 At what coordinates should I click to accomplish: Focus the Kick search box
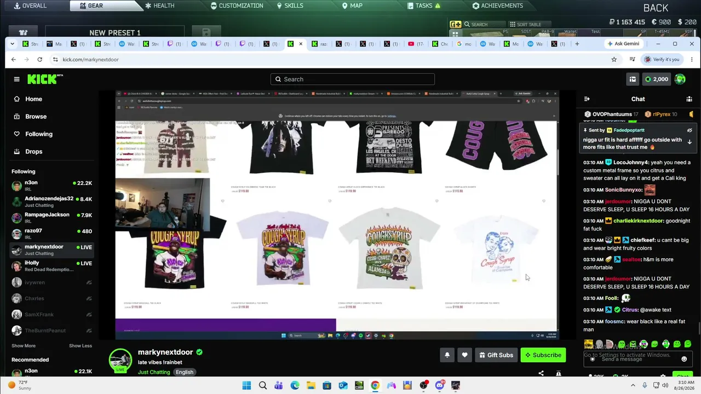pos(353,79)
